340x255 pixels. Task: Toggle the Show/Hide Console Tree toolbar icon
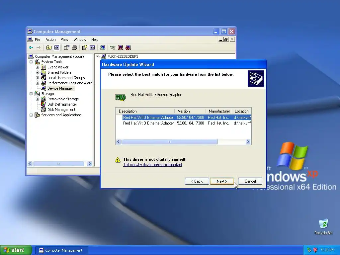(x=57, y=47)
